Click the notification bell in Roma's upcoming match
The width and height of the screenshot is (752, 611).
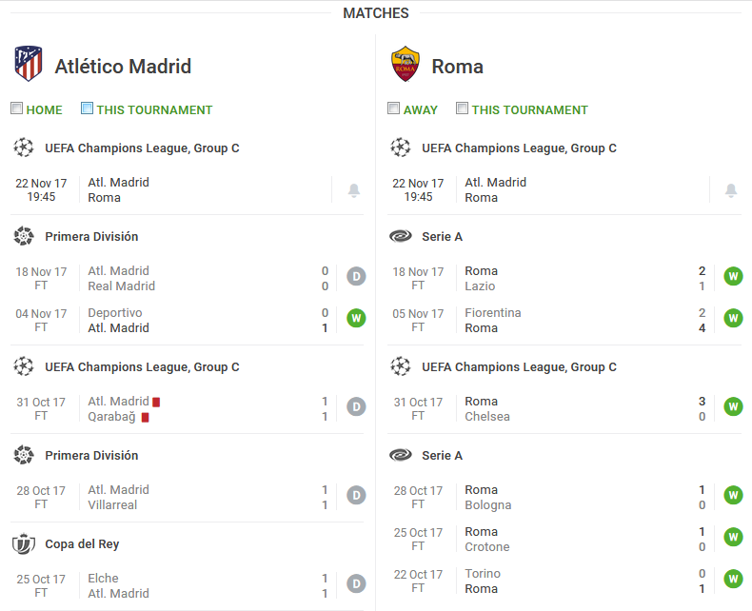(731, 190)
